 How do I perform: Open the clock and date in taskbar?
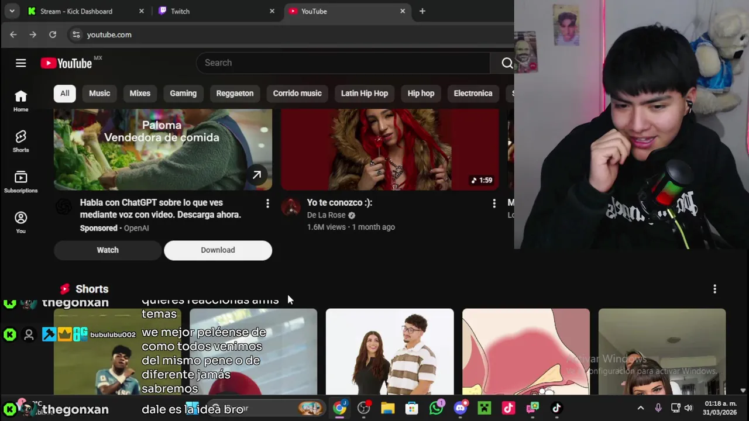720,408
